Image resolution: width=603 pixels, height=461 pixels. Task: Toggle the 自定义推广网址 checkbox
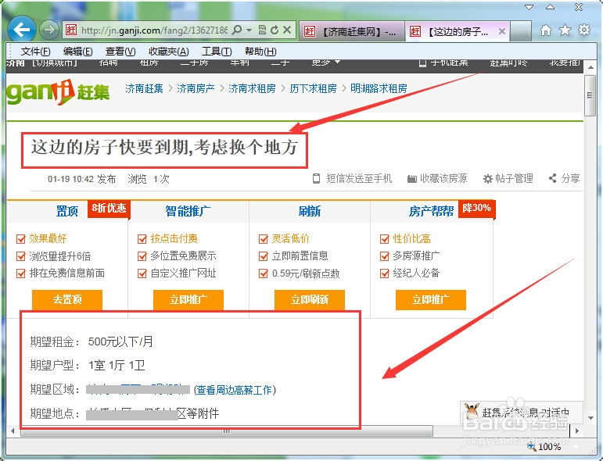click(x=142, y=273)
